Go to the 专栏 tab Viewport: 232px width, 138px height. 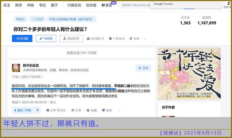42,5
